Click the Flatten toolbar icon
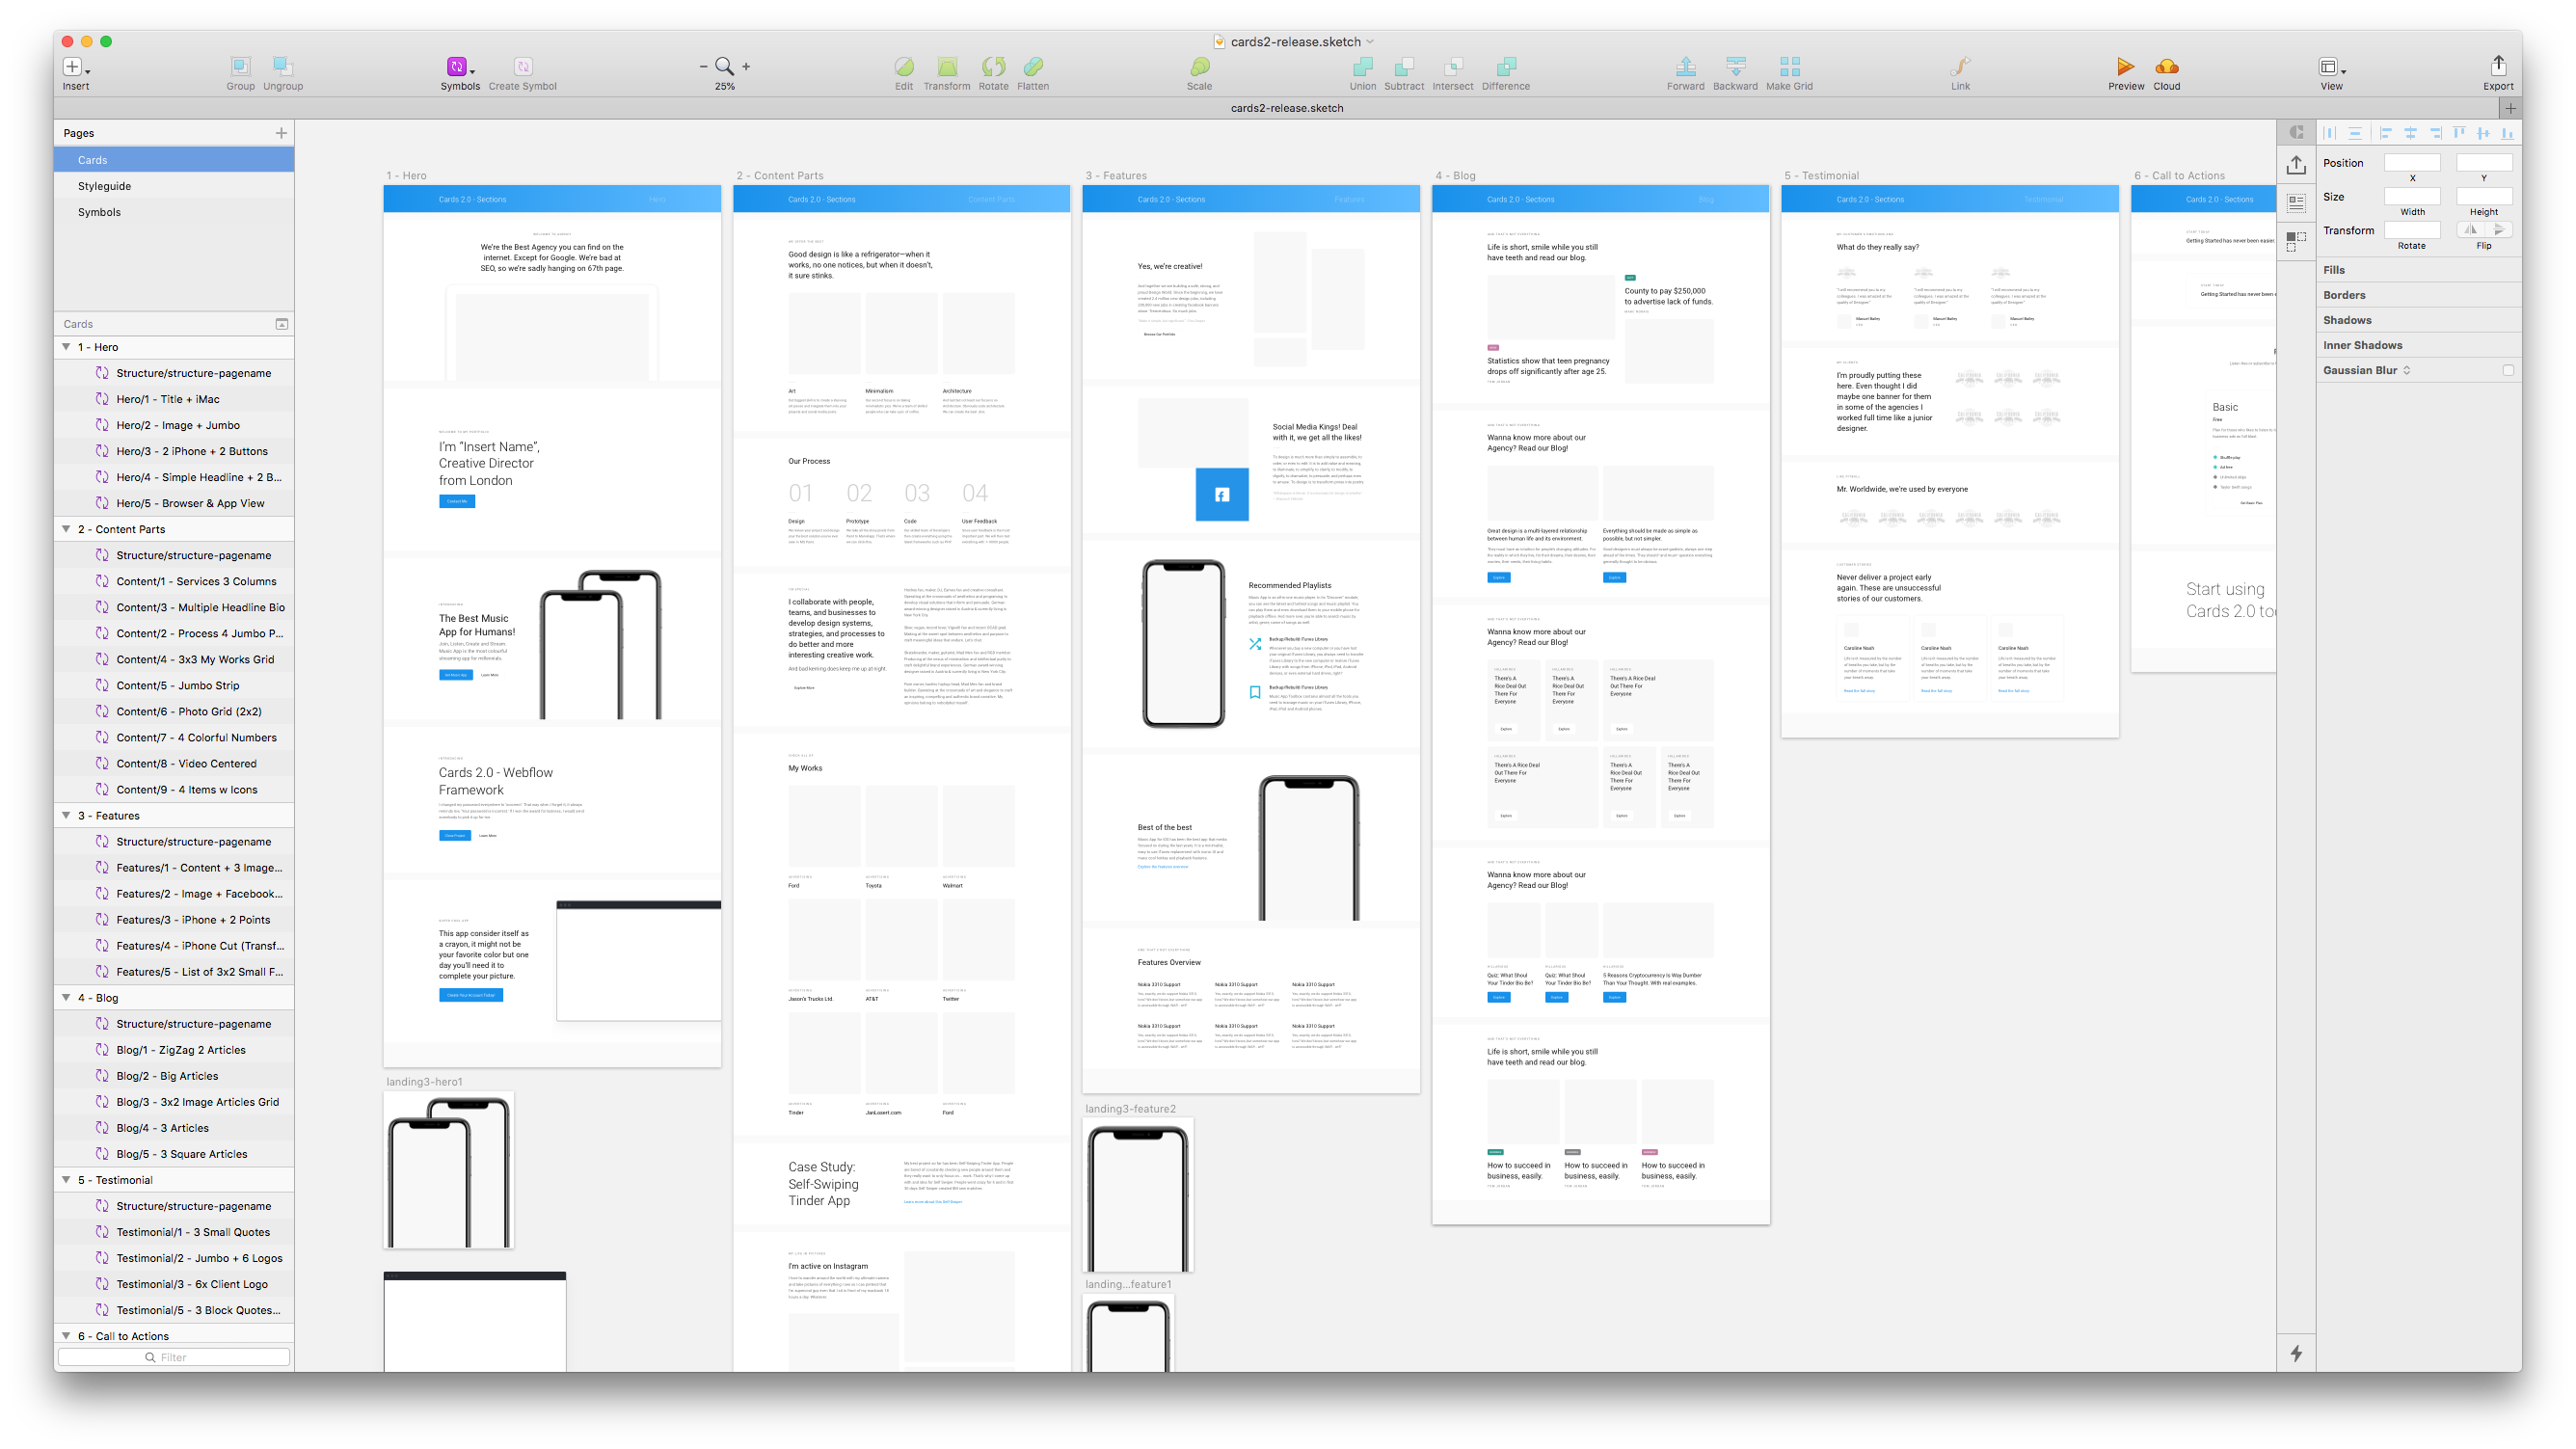The image size is (2576, 1449). point(1032,67)
